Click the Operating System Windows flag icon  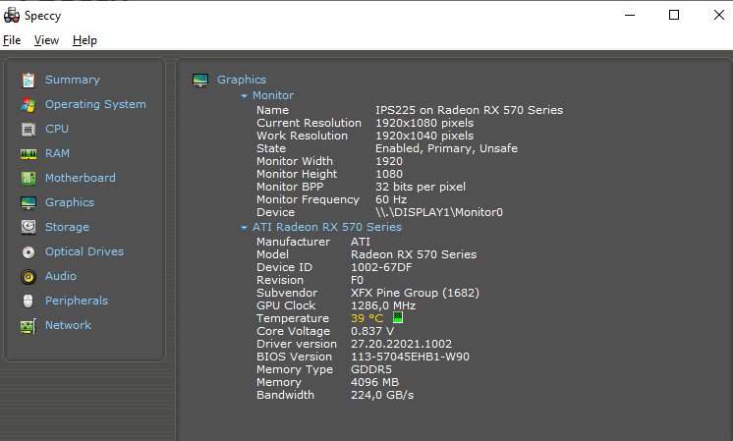28,105
